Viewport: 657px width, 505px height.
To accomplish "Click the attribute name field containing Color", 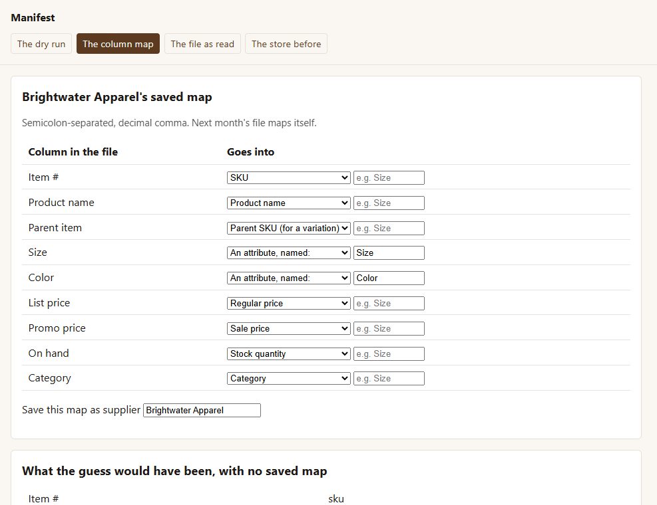I will click(x=389, y=278).
